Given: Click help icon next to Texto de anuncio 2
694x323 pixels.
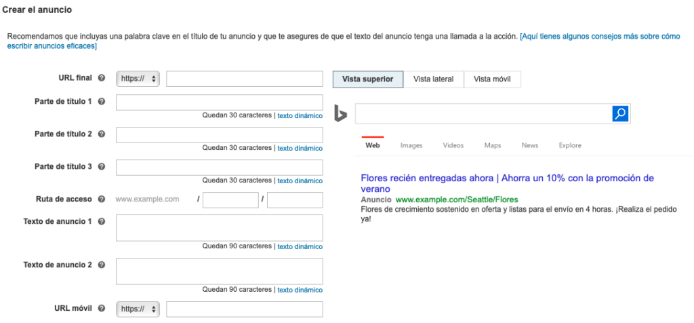Looking at the screenshot, I should point(102,265).
